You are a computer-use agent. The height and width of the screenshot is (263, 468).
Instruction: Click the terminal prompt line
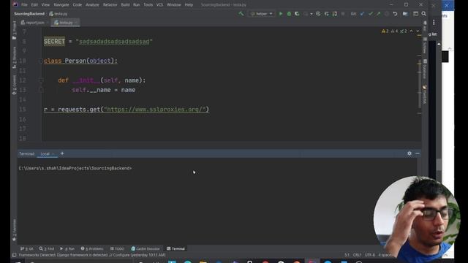[75, 168]
